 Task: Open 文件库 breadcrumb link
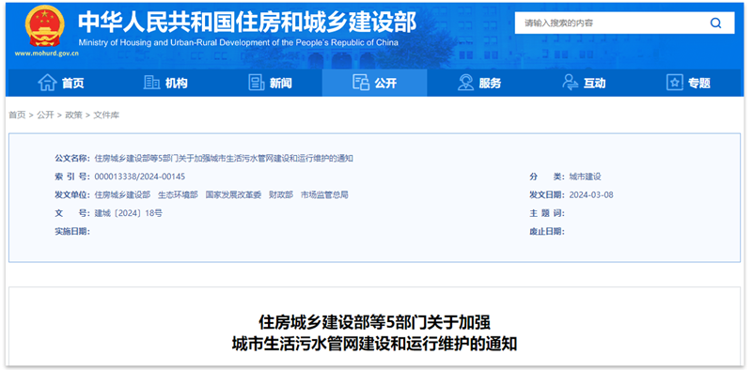(106, 115)
